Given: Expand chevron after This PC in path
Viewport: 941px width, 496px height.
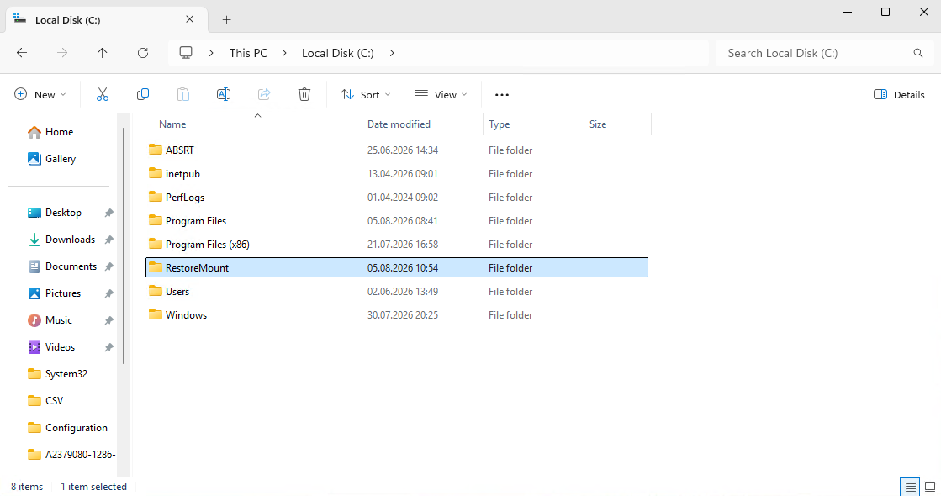Looking at the screenshot, I should (x=284, y=53).
